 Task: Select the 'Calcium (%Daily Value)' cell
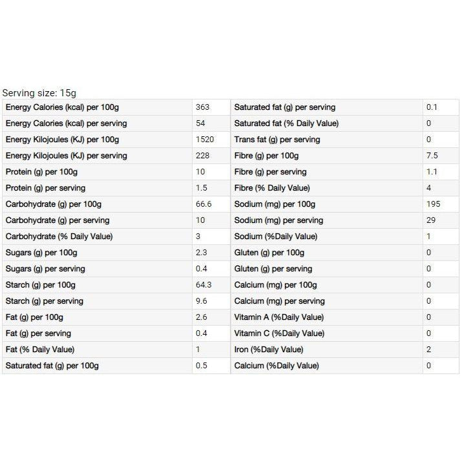coord(277,366)
